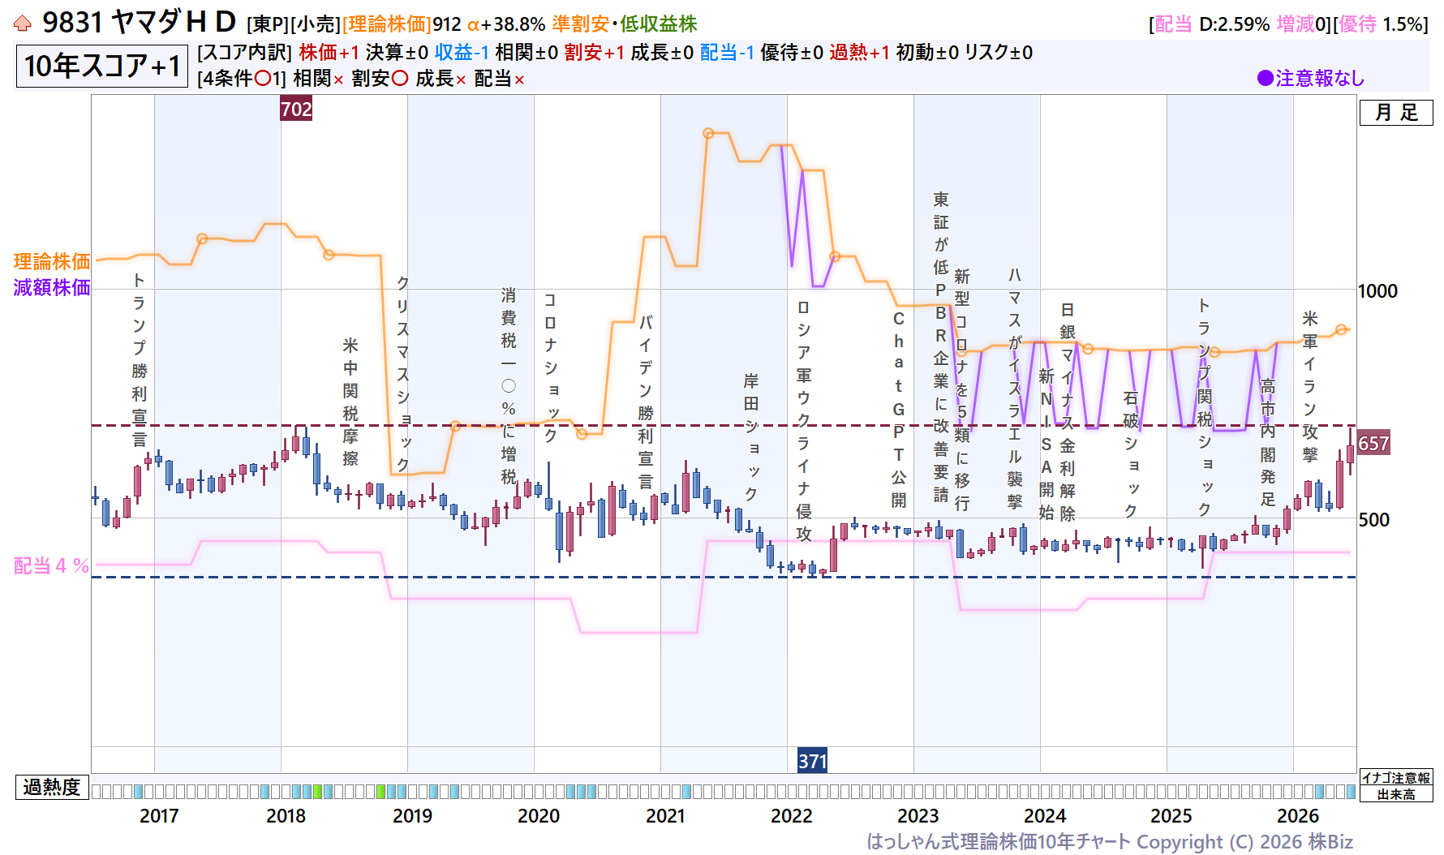
Task: Click the [小売] sector tag
Action: [315, 24]
